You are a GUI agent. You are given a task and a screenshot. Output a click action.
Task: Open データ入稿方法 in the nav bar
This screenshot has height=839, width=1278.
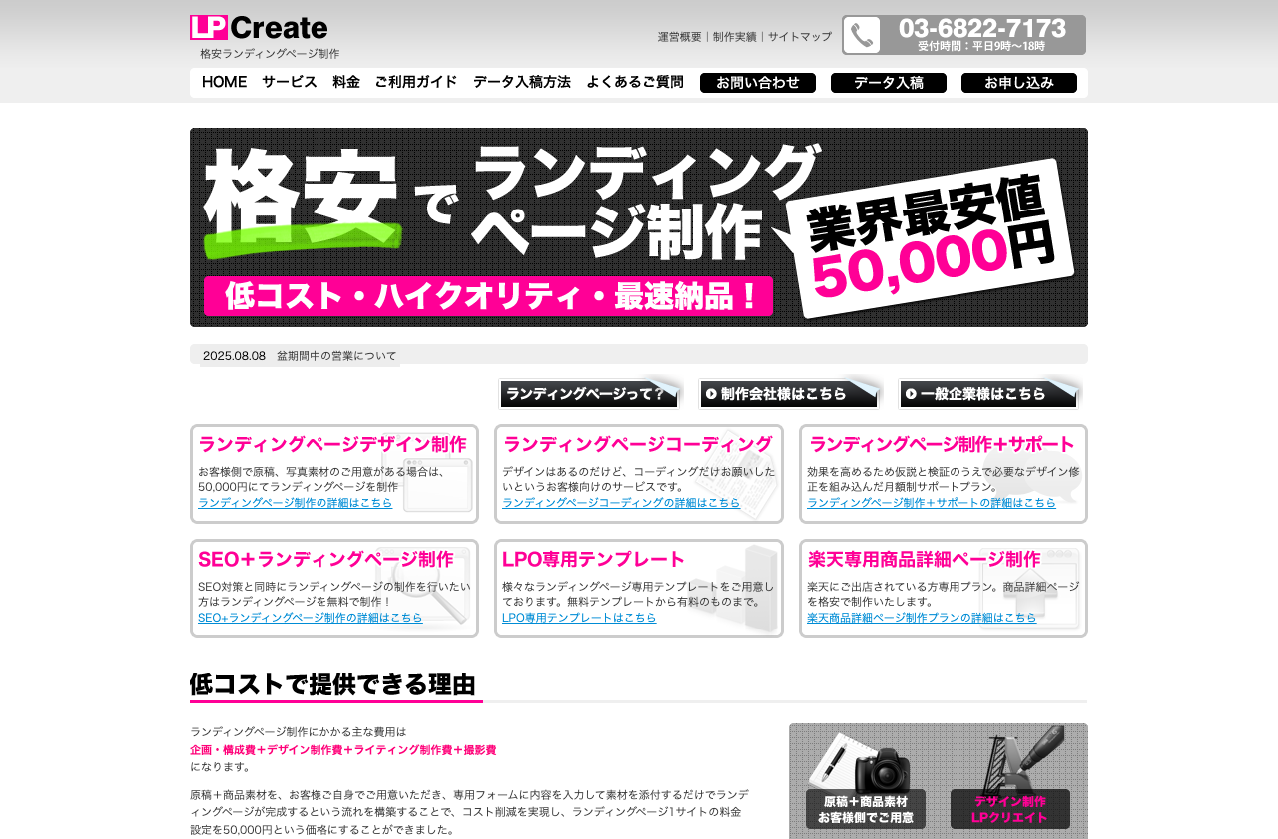[522, 82]
